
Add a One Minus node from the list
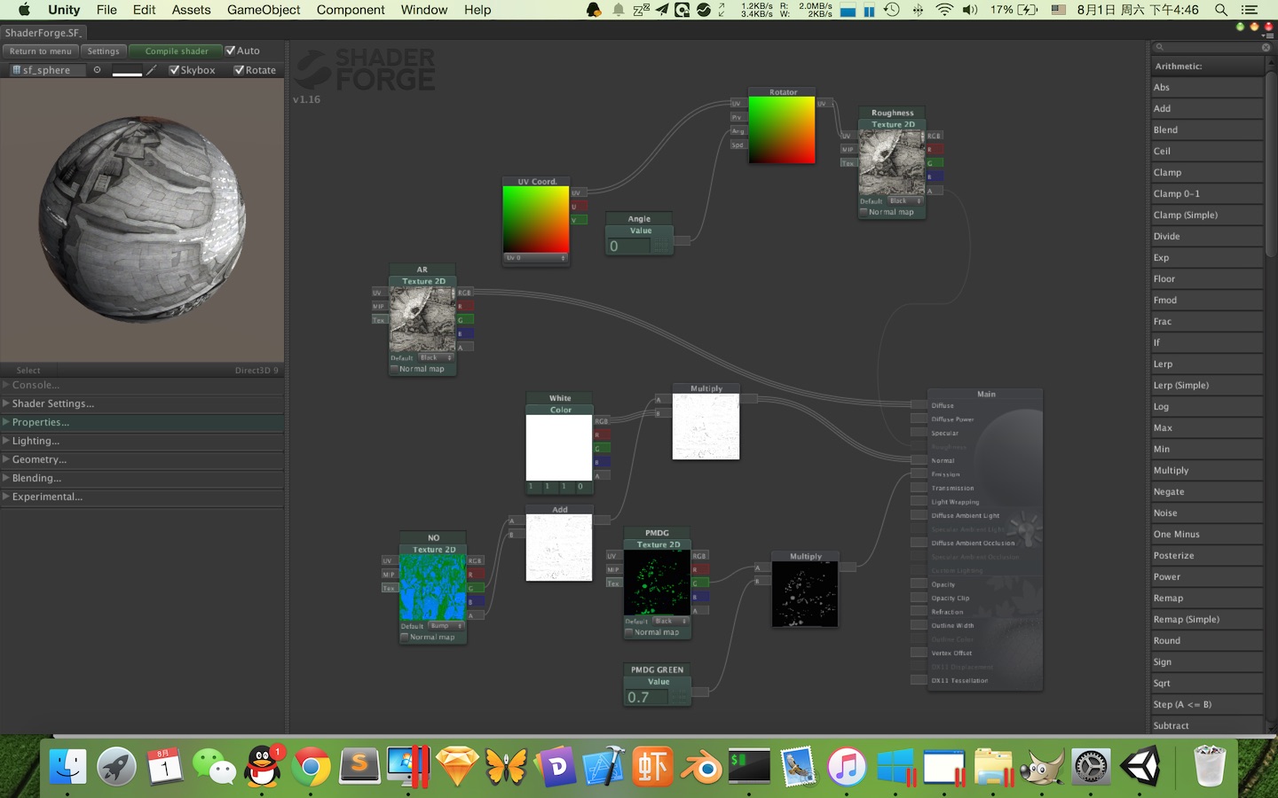click(1207, 535)
